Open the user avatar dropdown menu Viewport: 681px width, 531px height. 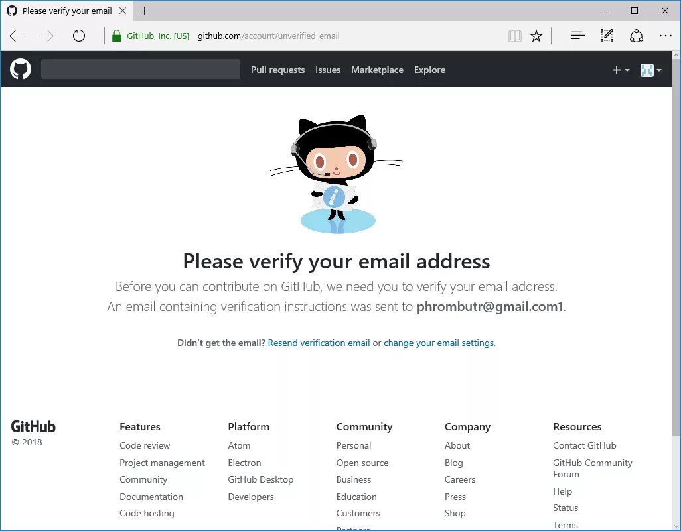[650, 70]
